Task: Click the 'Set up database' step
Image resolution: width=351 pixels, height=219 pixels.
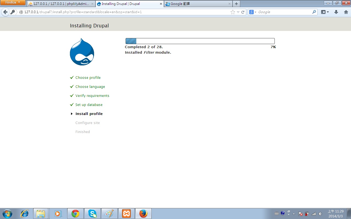Action: (x=89, y=105)
